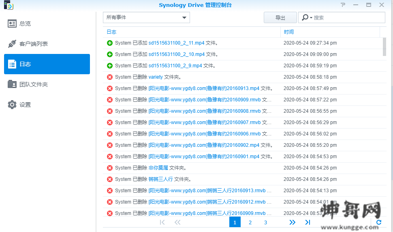Open the 总览 overview section
The width and height of the screenshot is (393, 232).
(x=47, y=24)
